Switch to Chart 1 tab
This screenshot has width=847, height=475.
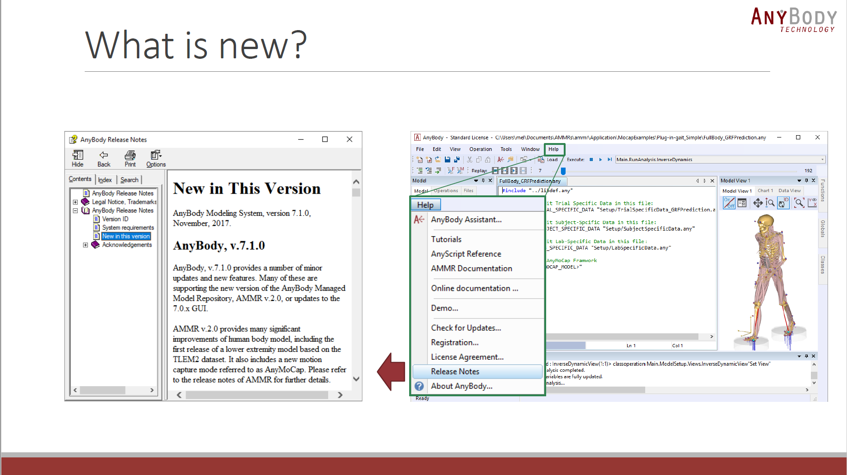tap(765, 191)
